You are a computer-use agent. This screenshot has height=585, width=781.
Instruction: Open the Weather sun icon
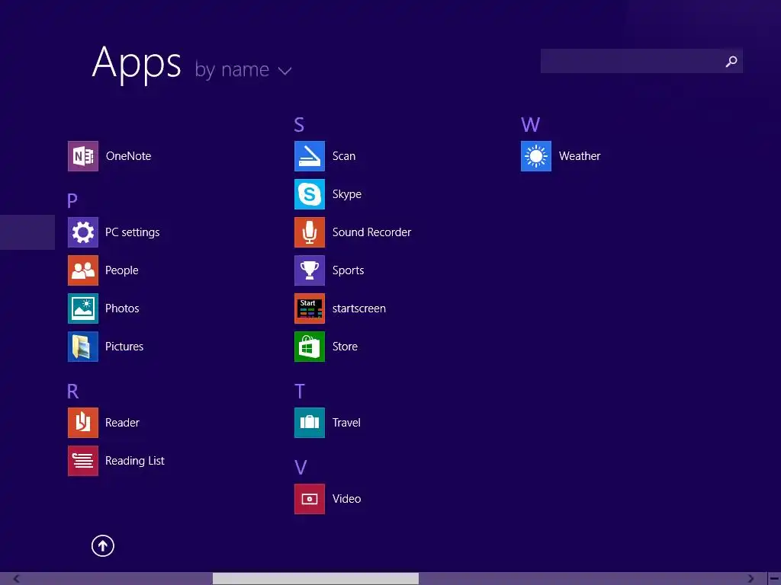(536, 156)
